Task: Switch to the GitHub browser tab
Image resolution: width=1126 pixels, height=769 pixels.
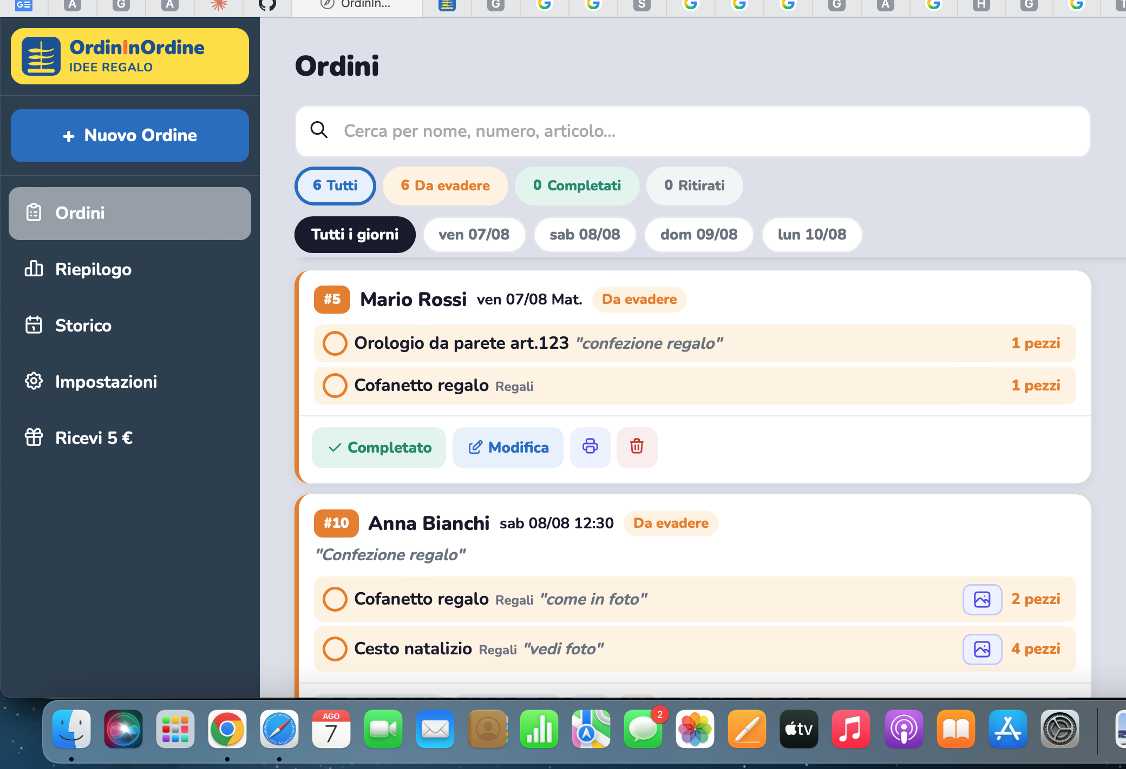Action: pos(267,5)
